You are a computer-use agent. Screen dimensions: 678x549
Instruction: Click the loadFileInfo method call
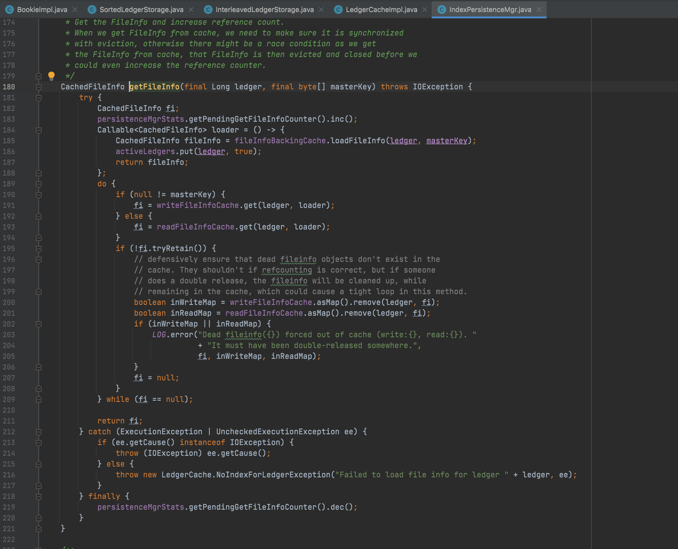(x=357, y=141)
